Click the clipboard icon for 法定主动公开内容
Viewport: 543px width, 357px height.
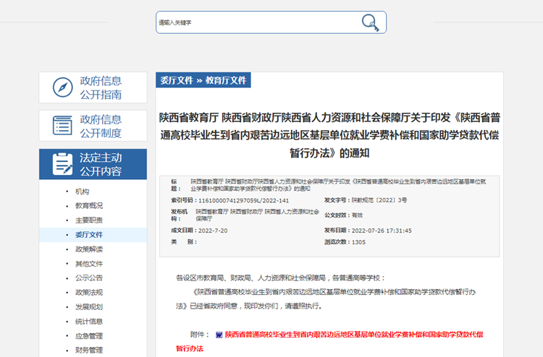(63, 164)
